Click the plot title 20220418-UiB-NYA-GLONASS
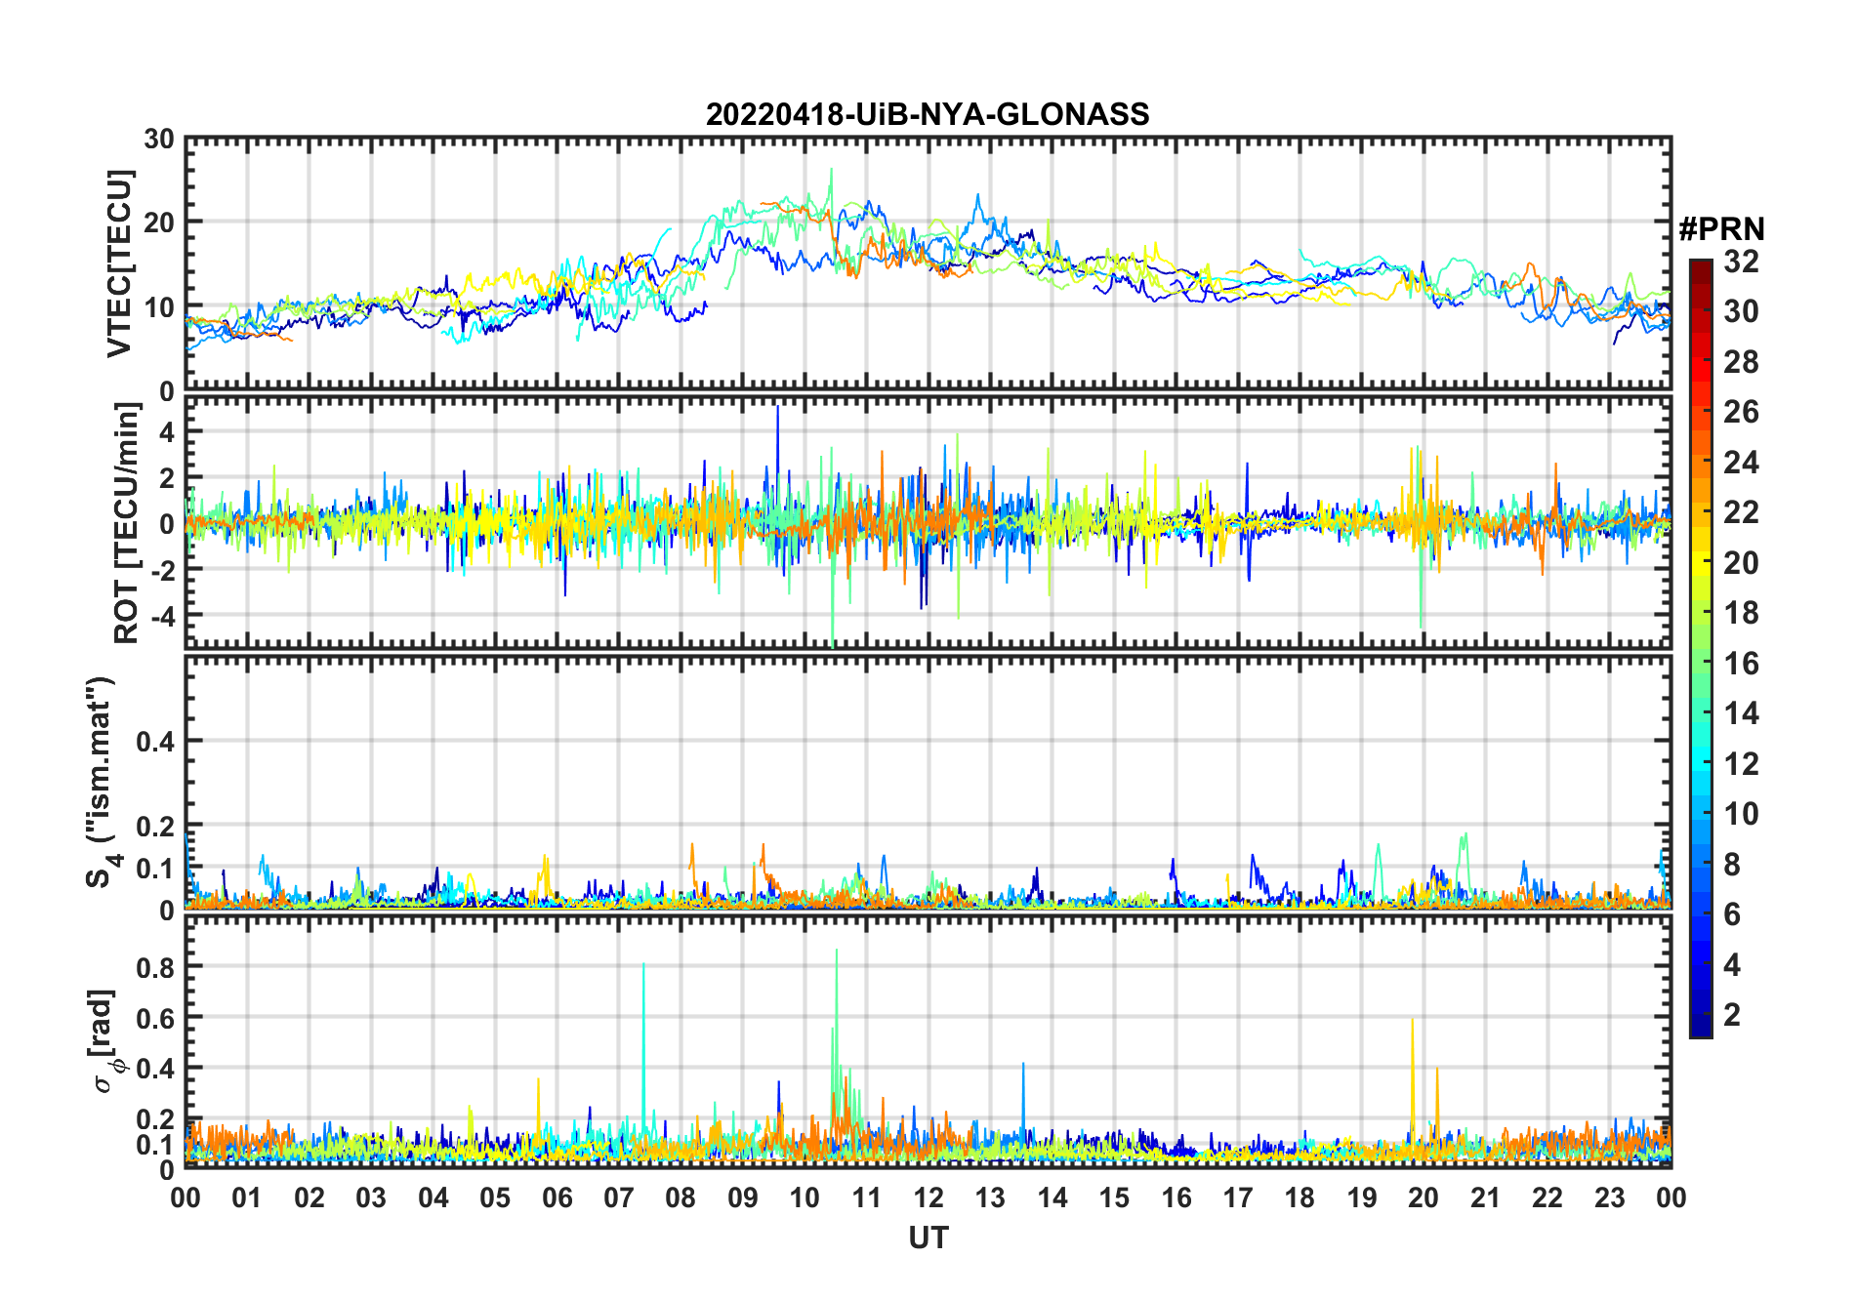The height and width of the screenshot is (1298, 1857). point(928,114)
